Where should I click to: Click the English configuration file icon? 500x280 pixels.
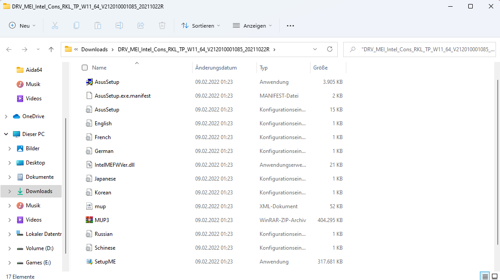click(x=89, y=124)
